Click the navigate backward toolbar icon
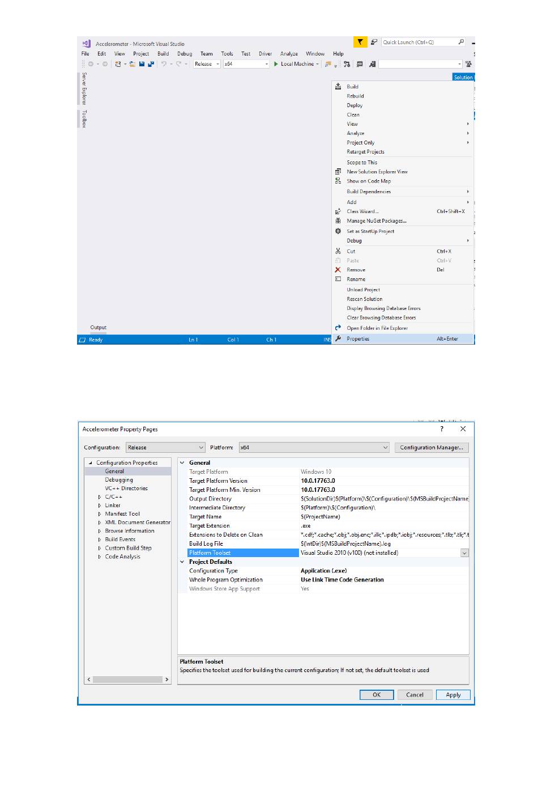This screenshot has width=538, height=786. [90, 64]
